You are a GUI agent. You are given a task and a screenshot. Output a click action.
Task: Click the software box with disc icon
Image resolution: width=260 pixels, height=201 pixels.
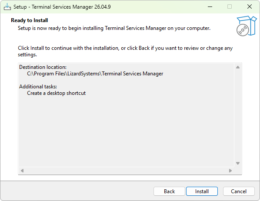[247, 26]
